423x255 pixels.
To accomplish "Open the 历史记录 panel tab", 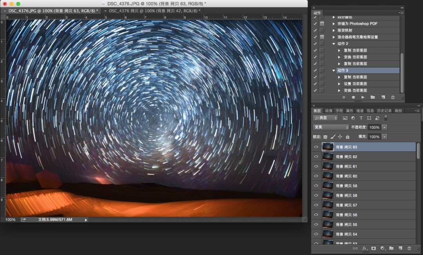I will pyautogui.click(x=384, y=111).
